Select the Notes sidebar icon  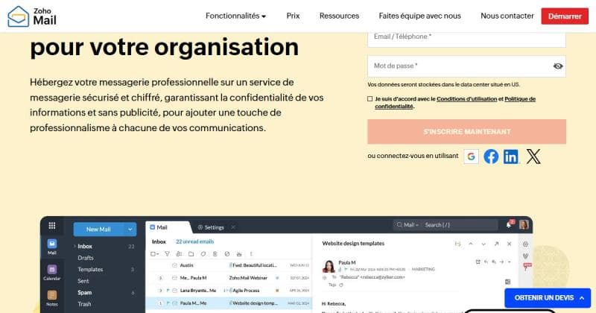pyautogui.click(x=52, y=298)
